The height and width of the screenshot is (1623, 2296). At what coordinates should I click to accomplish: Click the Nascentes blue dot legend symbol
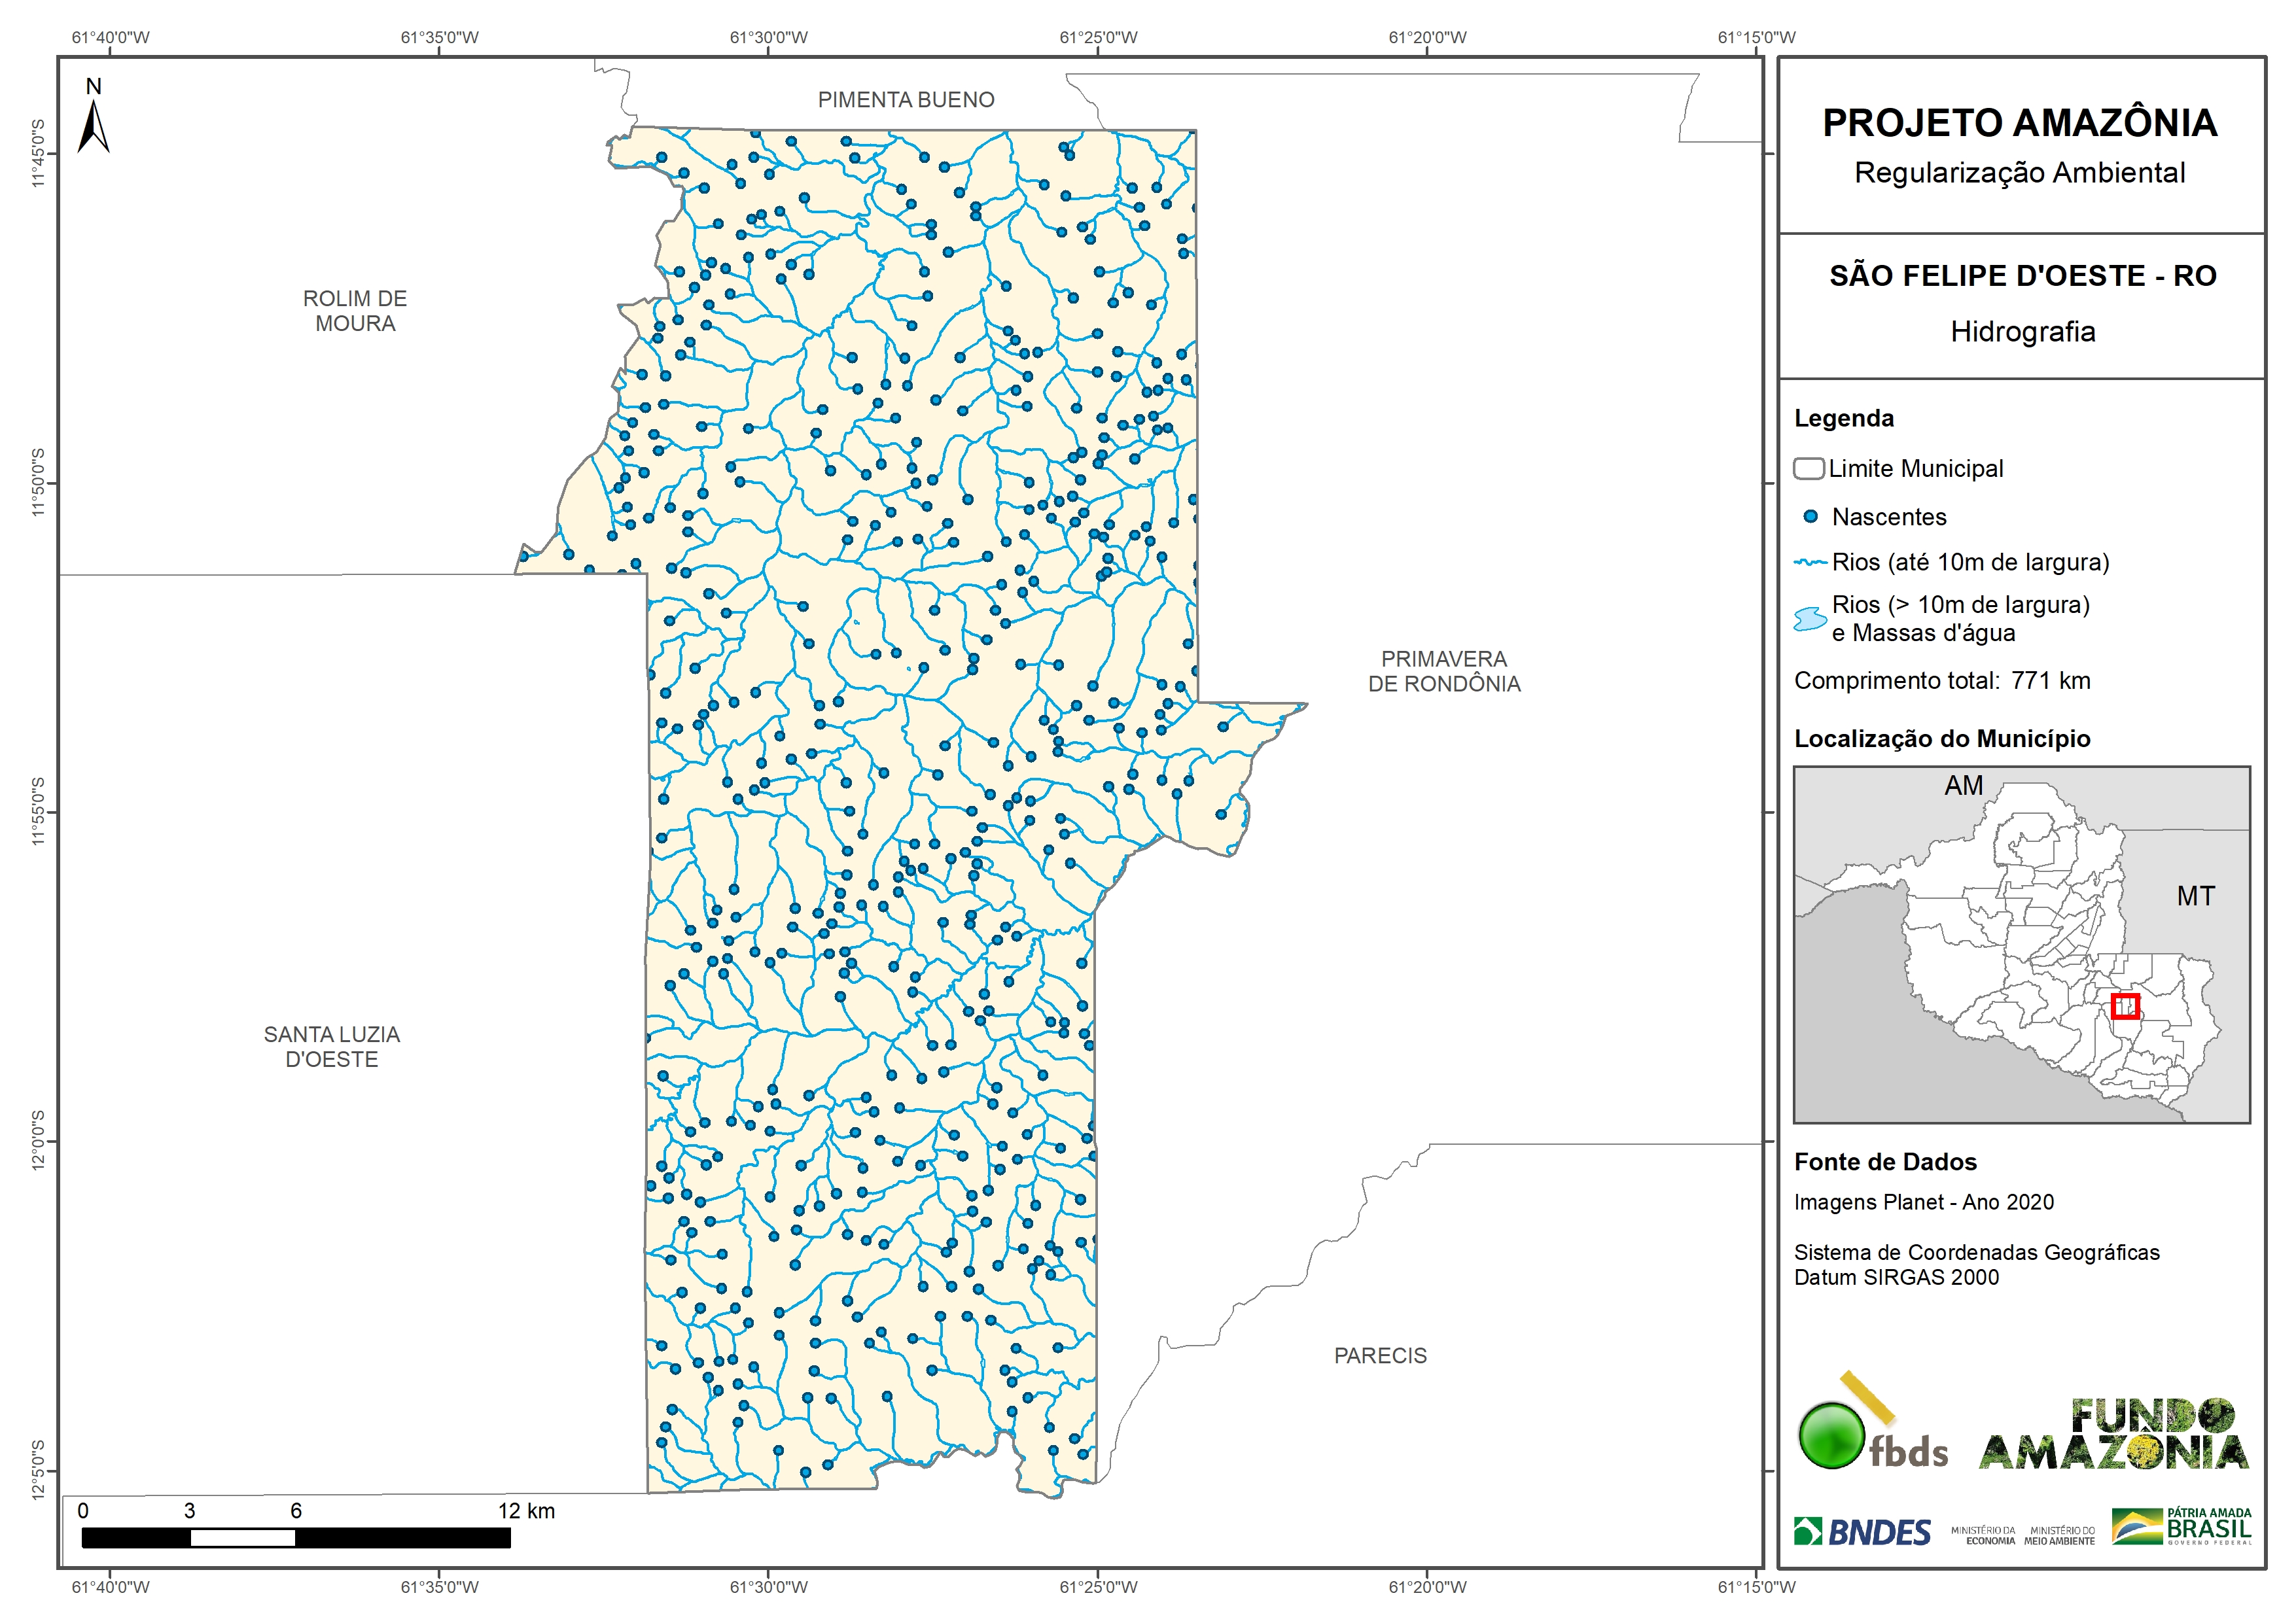[1810, 517]
